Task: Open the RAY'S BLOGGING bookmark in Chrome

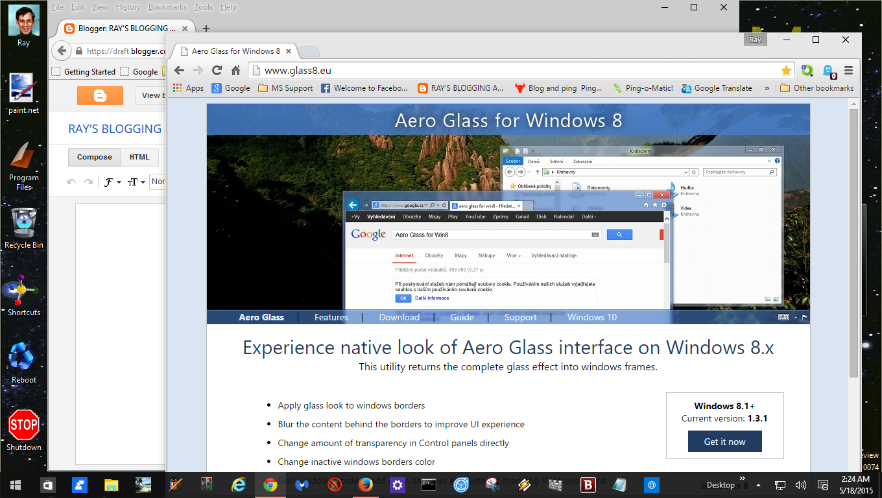Action: pos(461,88)
